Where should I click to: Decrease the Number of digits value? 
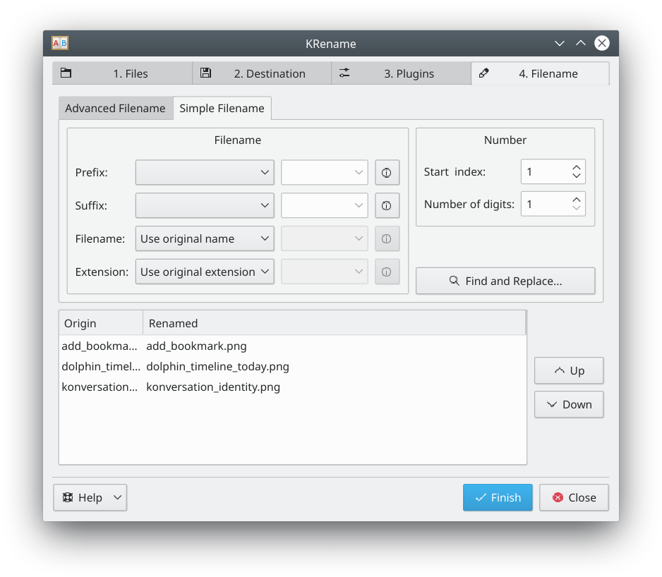tap(577, 208)
